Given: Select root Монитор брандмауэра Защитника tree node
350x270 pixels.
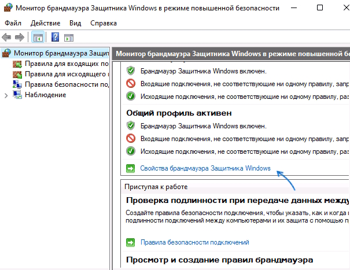Looking at the screenshot, I should click(x=61, y=53).
